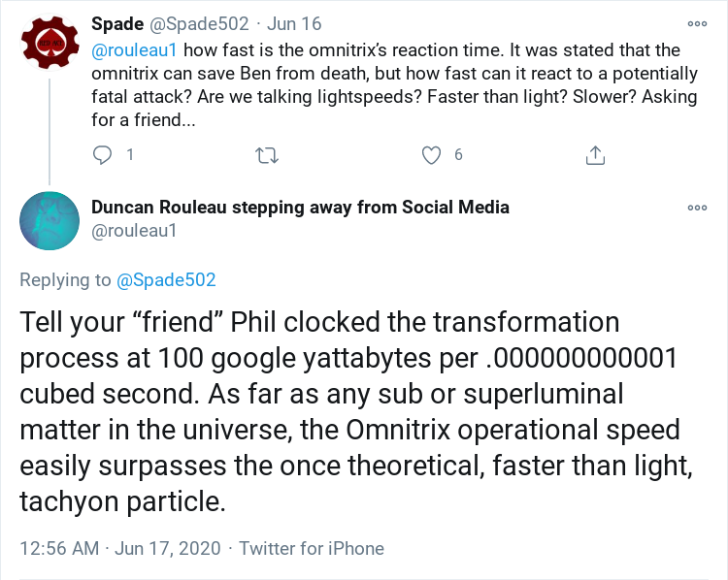Open more options on Spade's tweet
Viewport: 728px width, 580px height.
tap(697, 23)
